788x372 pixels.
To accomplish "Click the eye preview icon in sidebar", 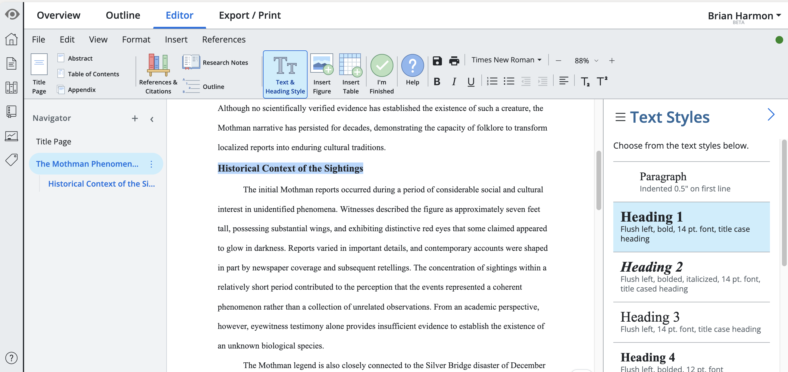I will coord(12,14).
